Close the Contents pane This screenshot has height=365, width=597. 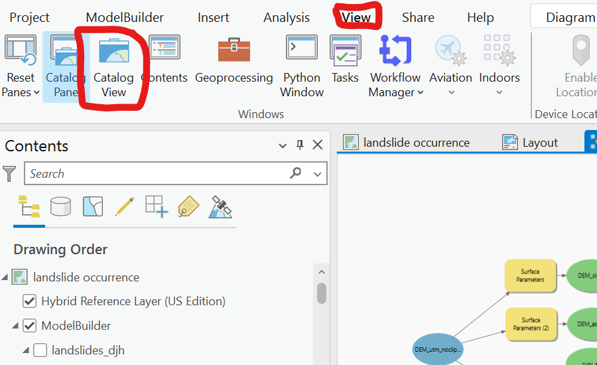point(318,145)
